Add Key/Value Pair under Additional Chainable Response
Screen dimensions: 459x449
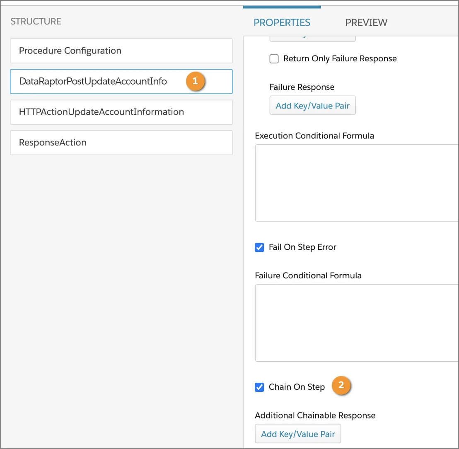pos(298,434)
